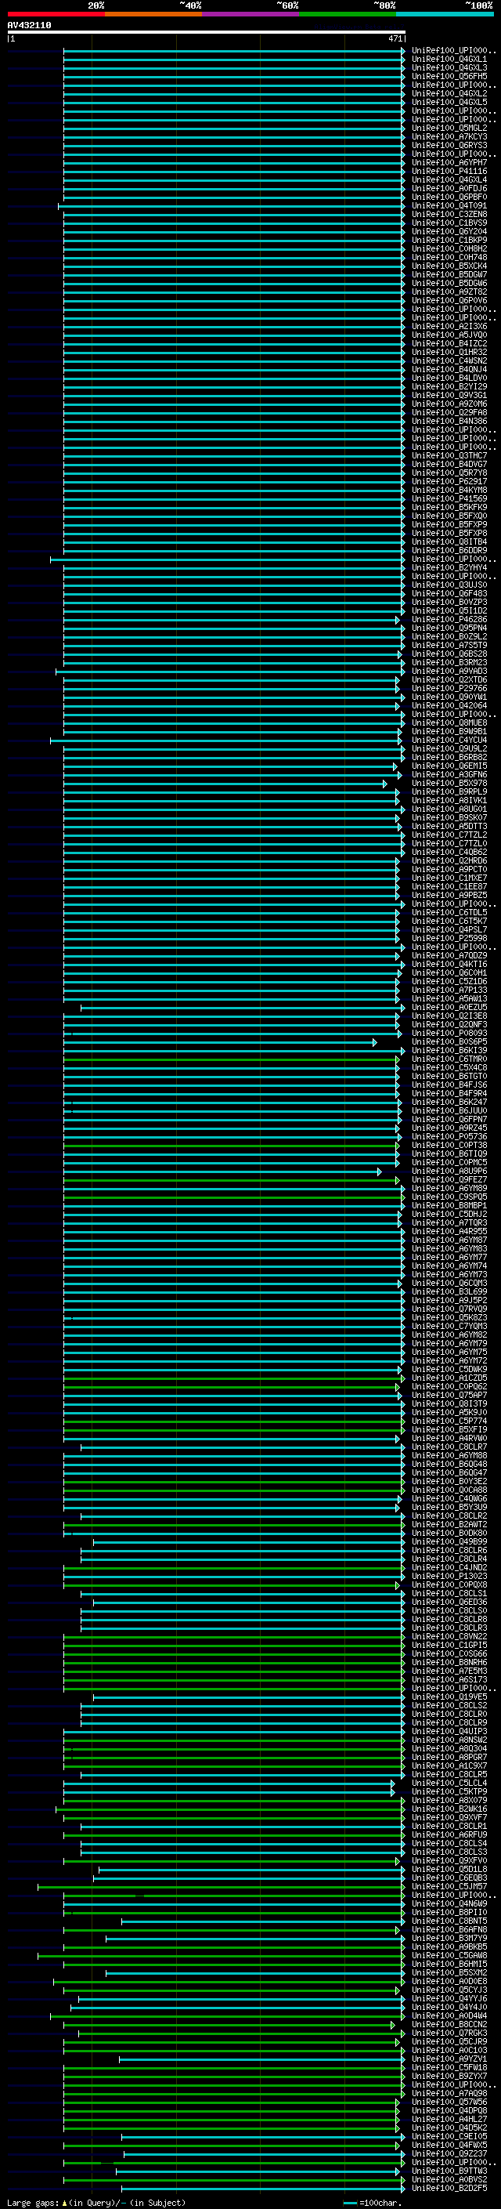Select the UniRef100_B4N386 label

[449, 421]
